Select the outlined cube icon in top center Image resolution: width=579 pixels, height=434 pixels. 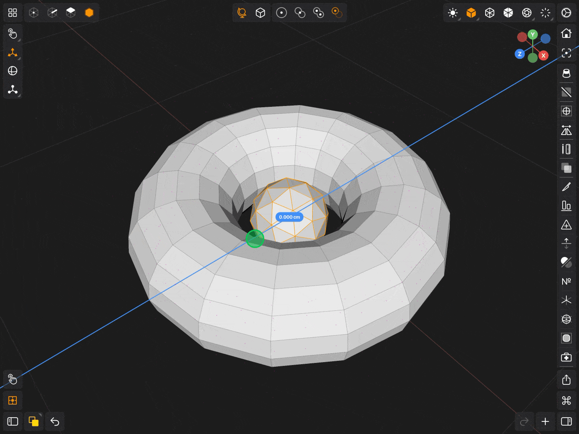point(260,13)
